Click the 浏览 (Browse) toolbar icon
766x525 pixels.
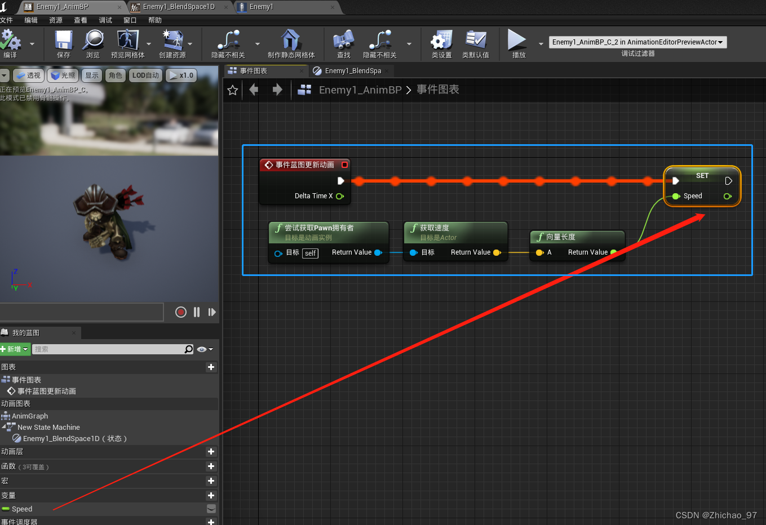tap(93, 44)
